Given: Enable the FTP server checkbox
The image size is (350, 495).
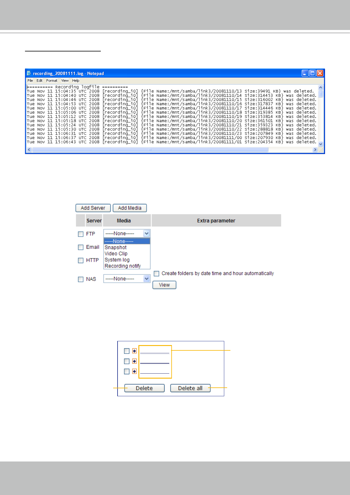Looking at the screenshot, I should (81, 234).
